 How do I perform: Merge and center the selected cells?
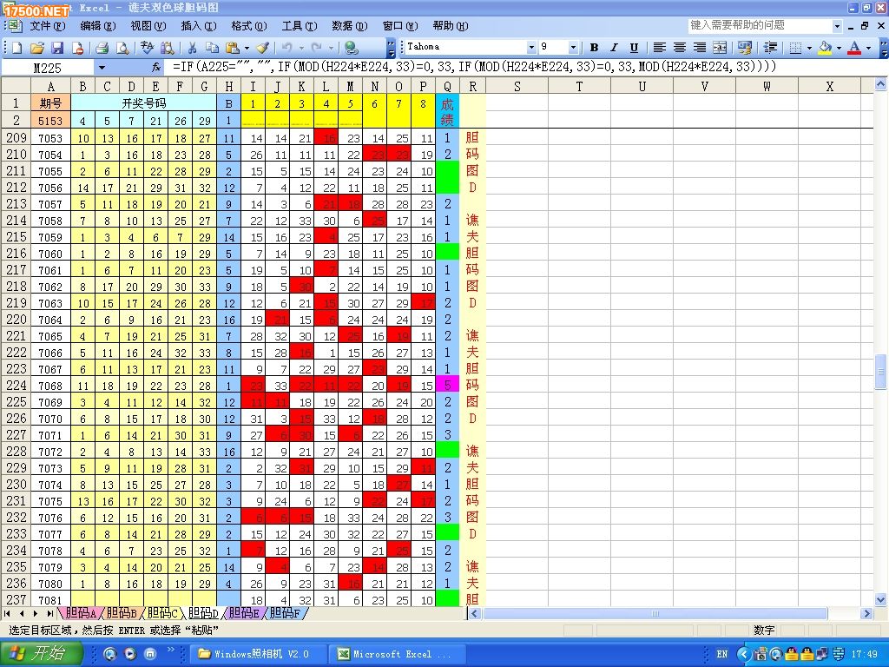click(720, 48)
